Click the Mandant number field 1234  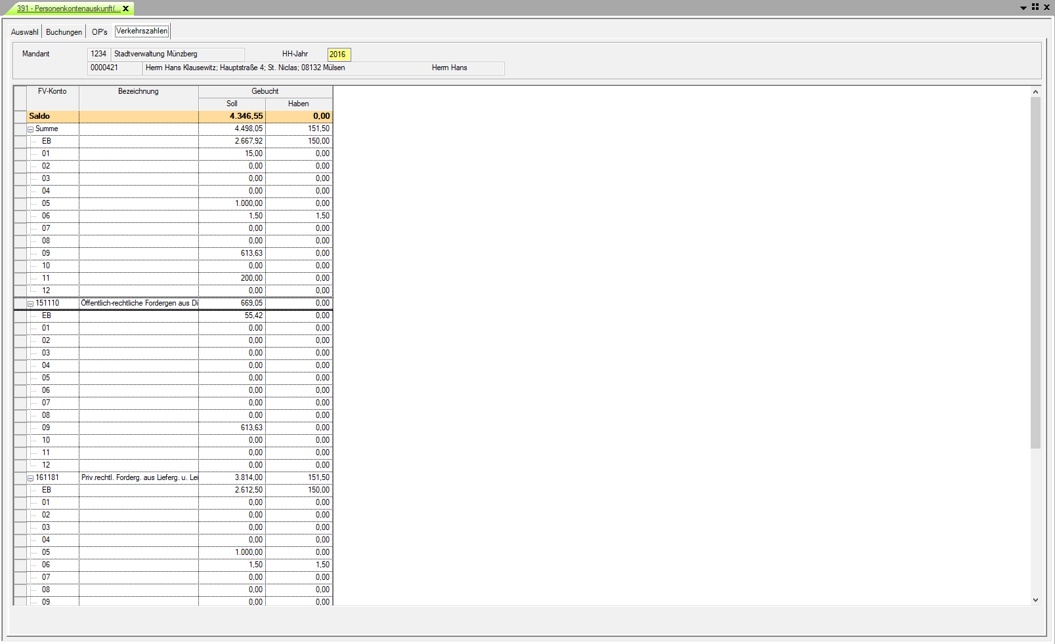tap(98, 54)
